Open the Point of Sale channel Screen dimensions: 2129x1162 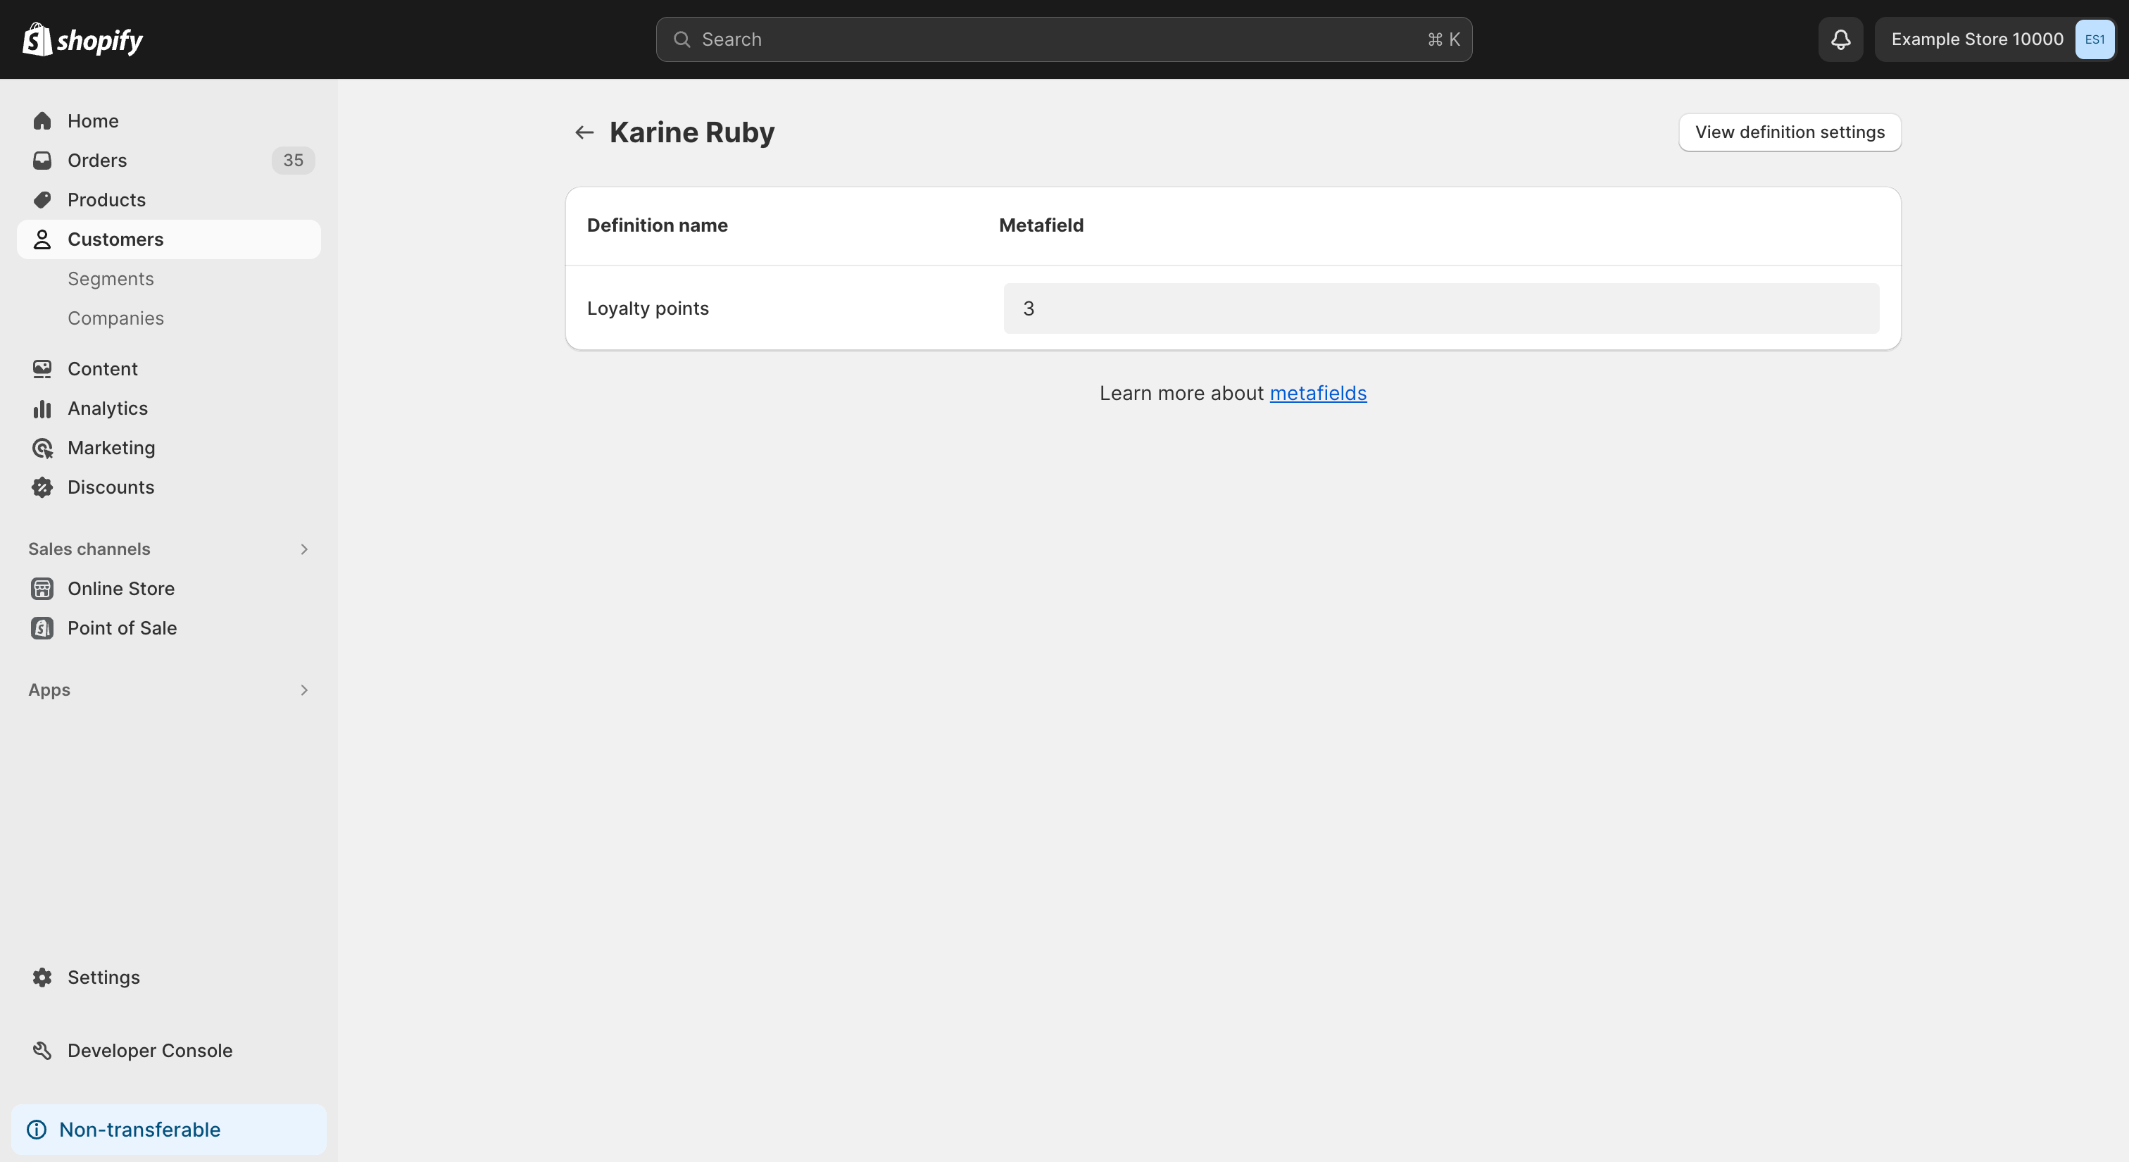click(168, 628)
